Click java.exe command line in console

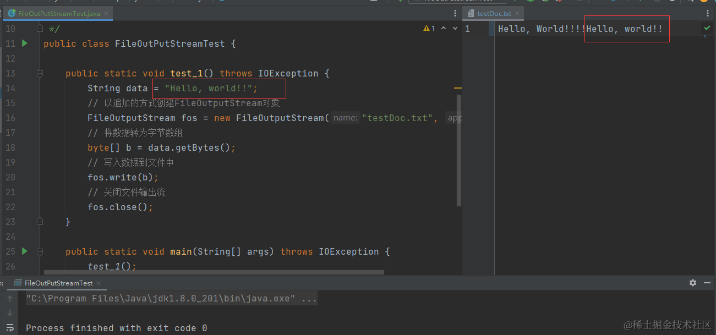[171, 299]
